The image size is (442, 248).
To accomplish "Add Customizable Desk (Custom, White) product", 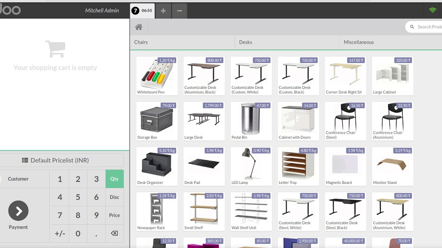I will click(251, 76).
